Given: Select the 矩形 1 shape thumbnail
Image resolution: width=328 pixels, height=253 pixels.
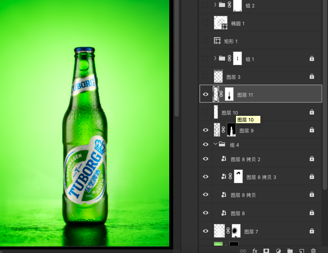Looking at the screenshot, I should coord(217,40).
